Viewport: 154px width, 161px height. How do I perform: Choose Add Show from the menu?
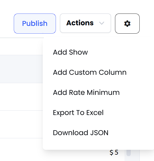coord(70,52)
